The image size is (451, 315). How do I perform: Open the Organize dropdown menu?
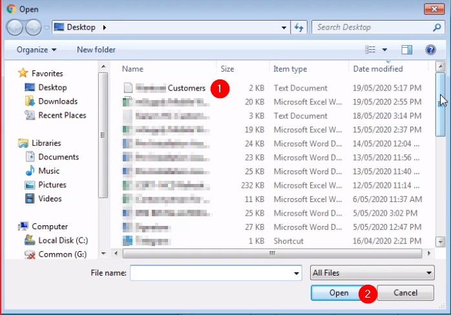click(x=36, y=50)
